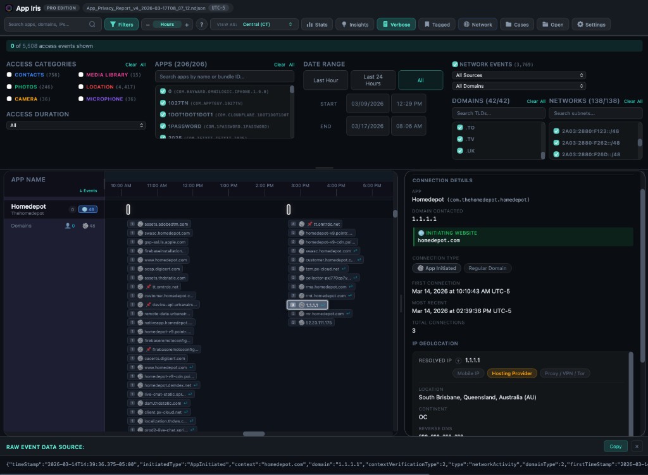This screenshot has width=648, height=475.
Task: Toggle the Network Events checkbox
Action: pyautogui.click(x=455, y=64)
